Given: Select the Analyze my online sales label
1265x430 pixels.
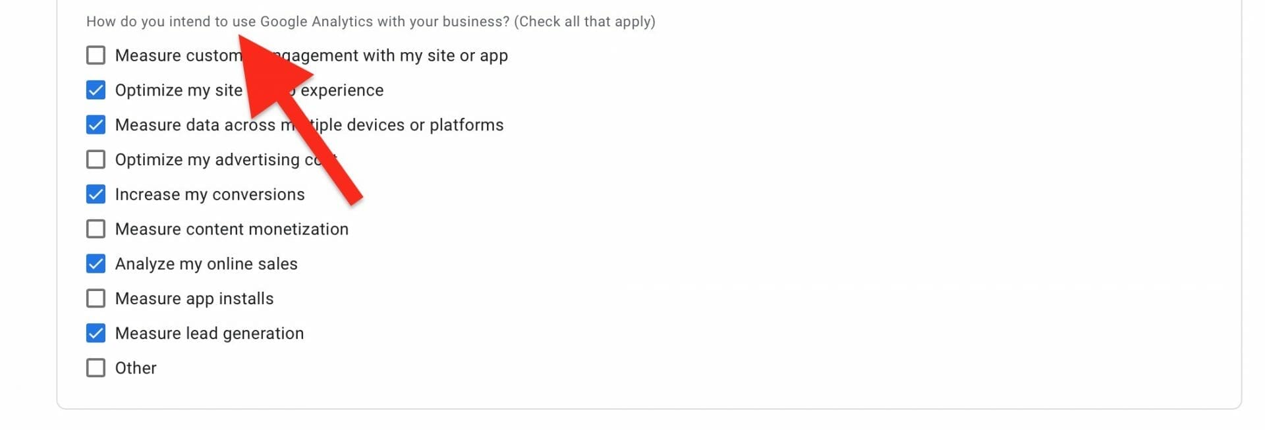Looking at the screenshot, I should click(207, 263).
